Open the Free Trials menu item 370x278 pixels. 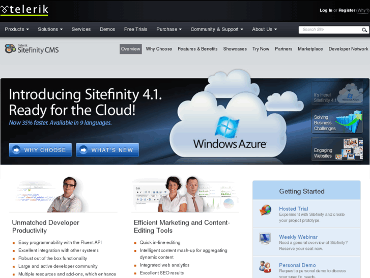point(136,30)
